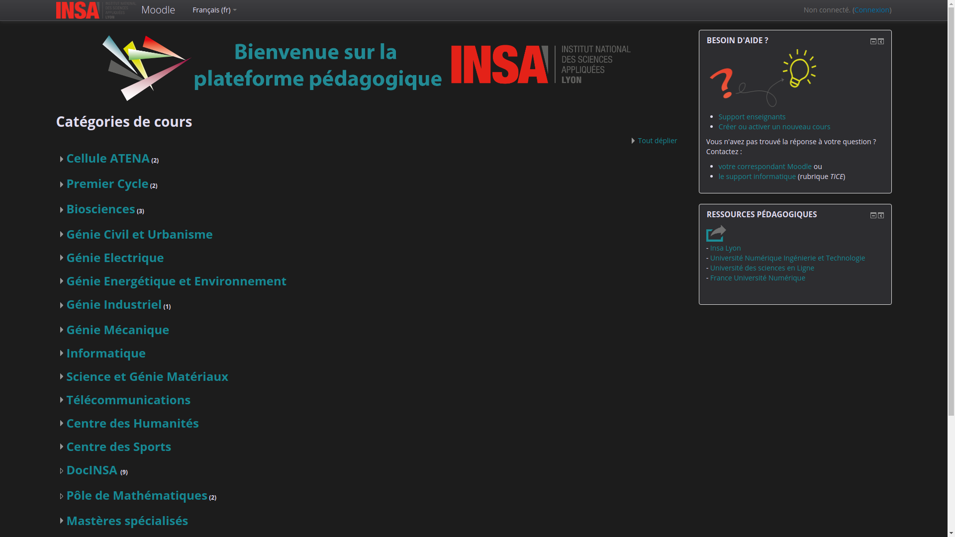Open the Insa Lyon resource link

coord(725,248)
